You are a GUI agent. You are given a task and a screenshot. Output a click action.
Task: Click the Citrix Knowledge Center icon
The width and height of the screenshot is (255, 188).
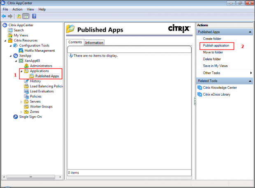coord(200,87)
